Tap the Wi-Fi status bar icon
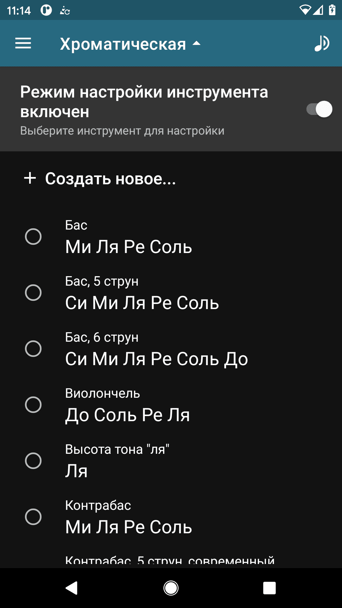This screenshot has width=342, height=608. (305, 10)
